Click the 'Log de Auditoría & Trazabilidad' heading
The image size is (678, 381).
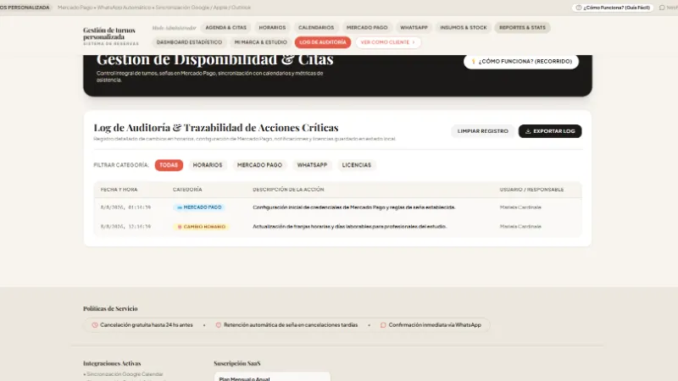tap(216, 128)
